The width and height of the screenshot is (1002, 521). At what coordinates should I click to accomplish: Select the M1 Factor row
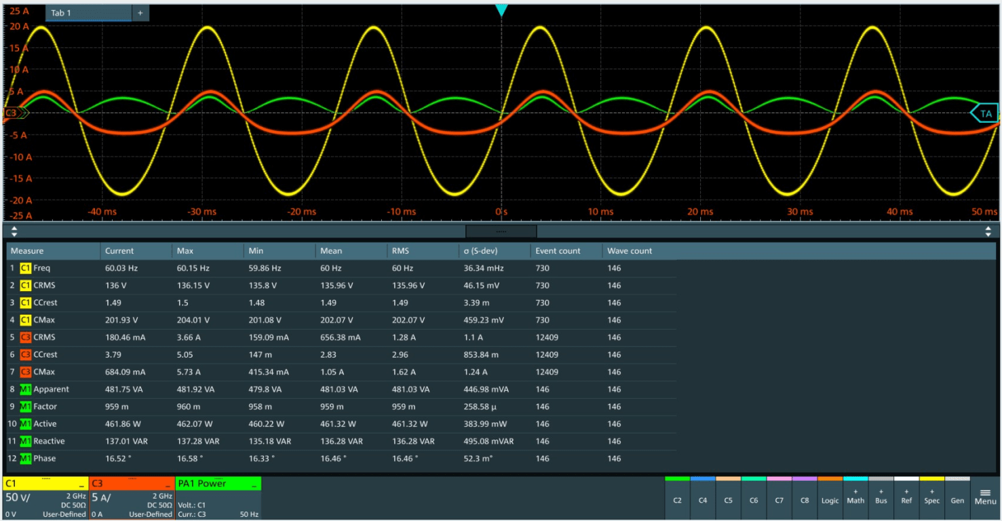coord(342,406)
